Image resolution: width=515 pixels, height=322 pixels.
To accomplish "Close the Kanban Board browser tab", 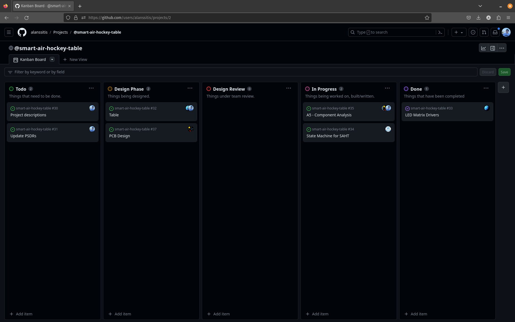I will (x=69, y=6).
